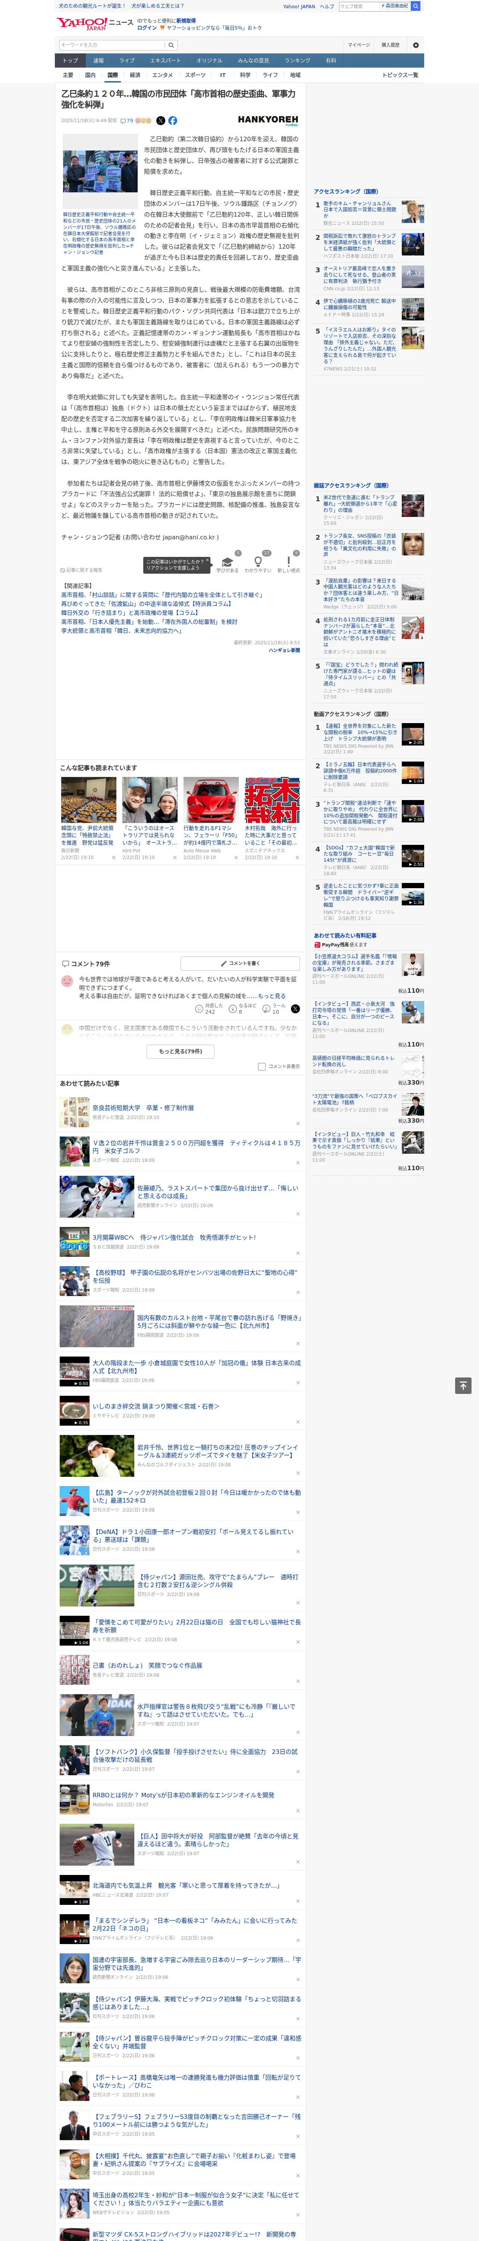
Task: Click in the keyword search field
Action: click(x=112, y=45)
